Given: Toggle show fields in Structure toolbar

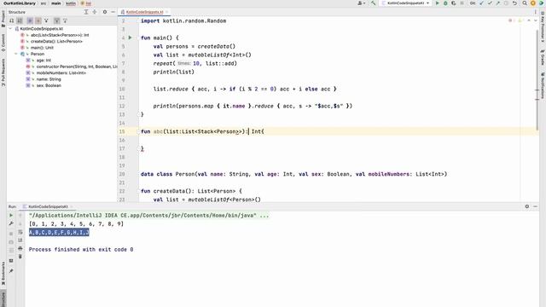Looking at the screenshot, I should coord(38,20).
